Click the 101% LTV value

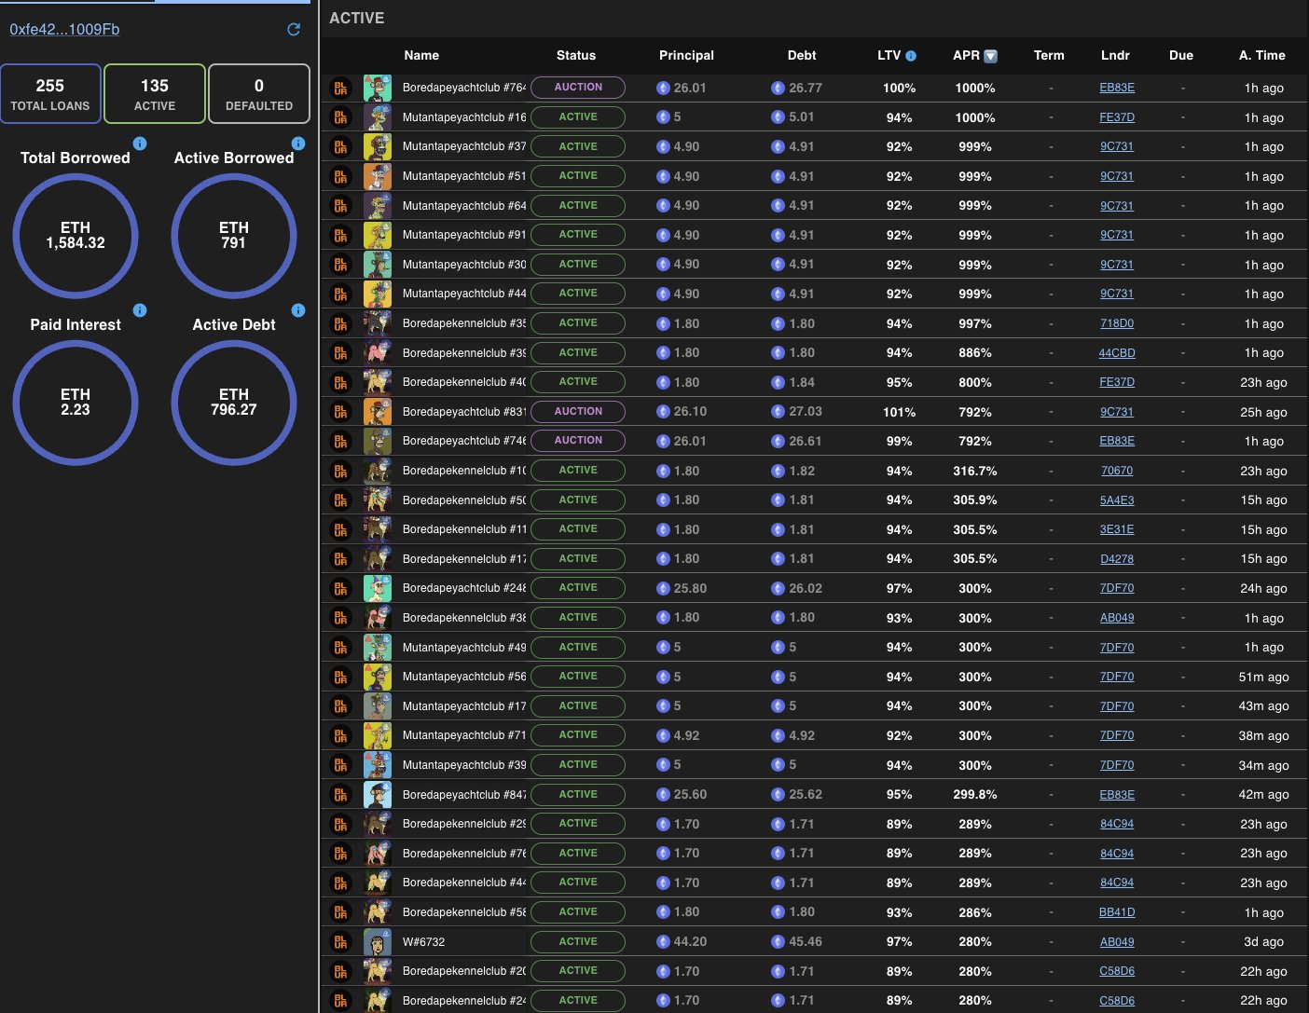(x=899, y=412)
